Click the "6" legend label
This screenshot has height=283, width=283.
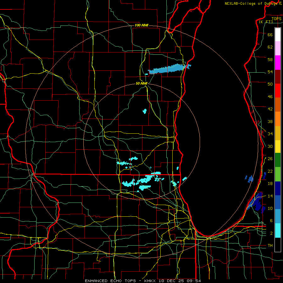pyautogui.click(x=271, y=220)
